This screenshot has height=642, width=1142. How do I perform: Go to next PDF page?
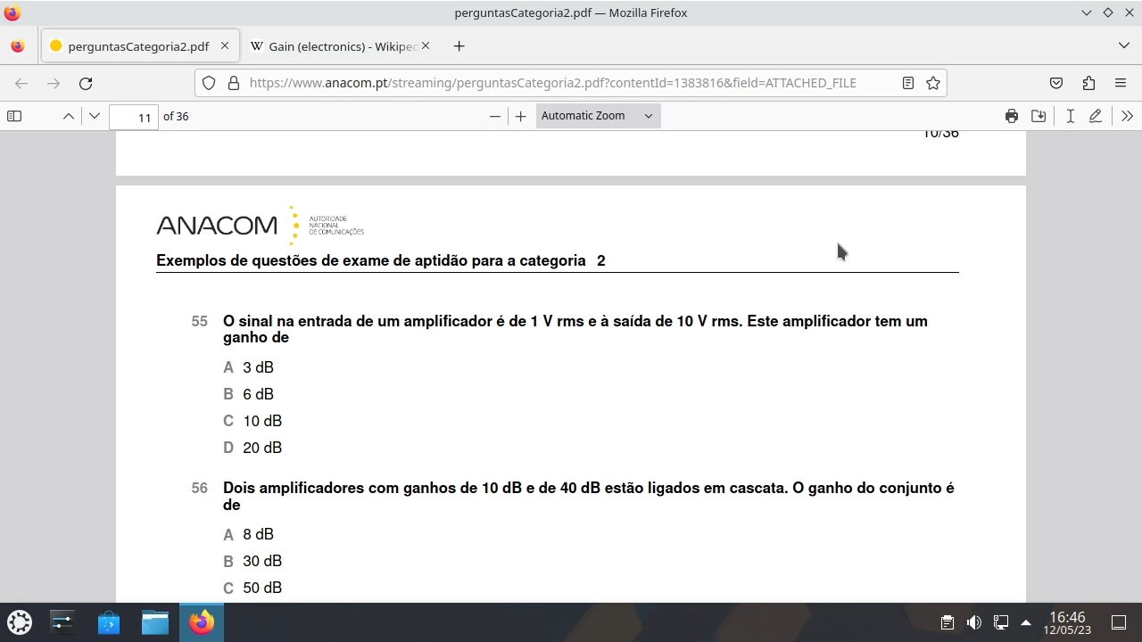[95, 116]
